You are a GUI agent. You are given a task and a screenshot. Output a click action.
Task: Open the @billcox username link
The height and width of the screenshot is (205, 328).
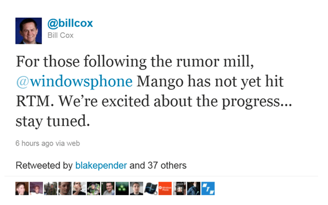tap(70, 23)
